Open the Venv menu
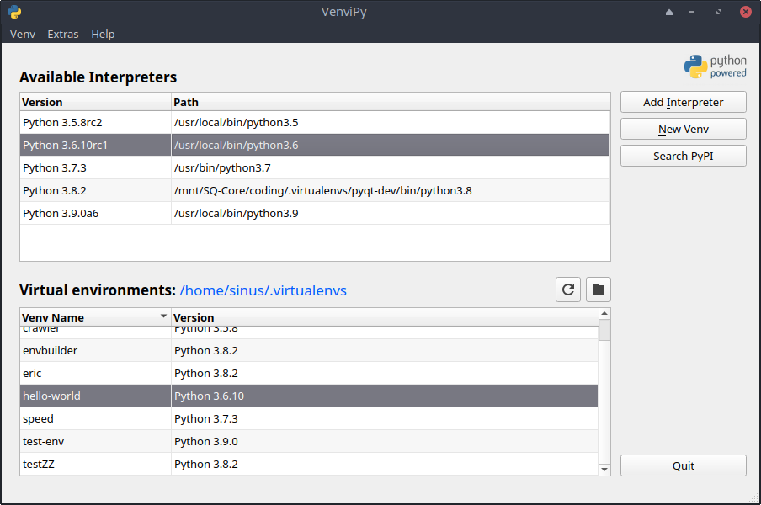This screenshot has height=505, width=761. 23,34
